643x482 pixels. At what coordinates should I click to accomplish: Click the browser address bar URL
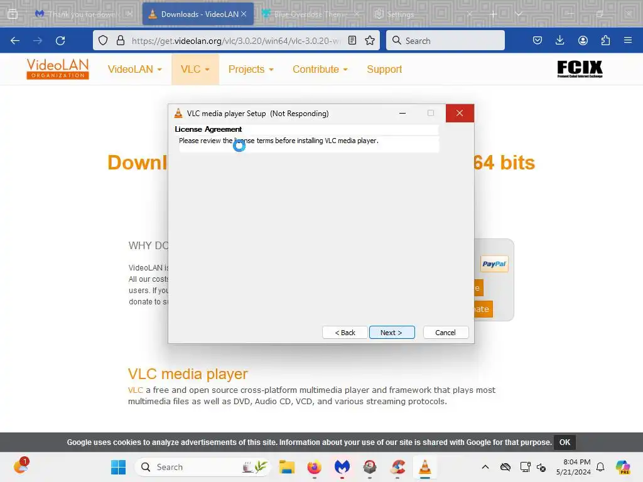tap(236, 41)
